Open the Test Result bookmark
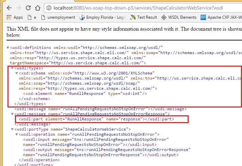242x166 pixels. coord(143,17)
